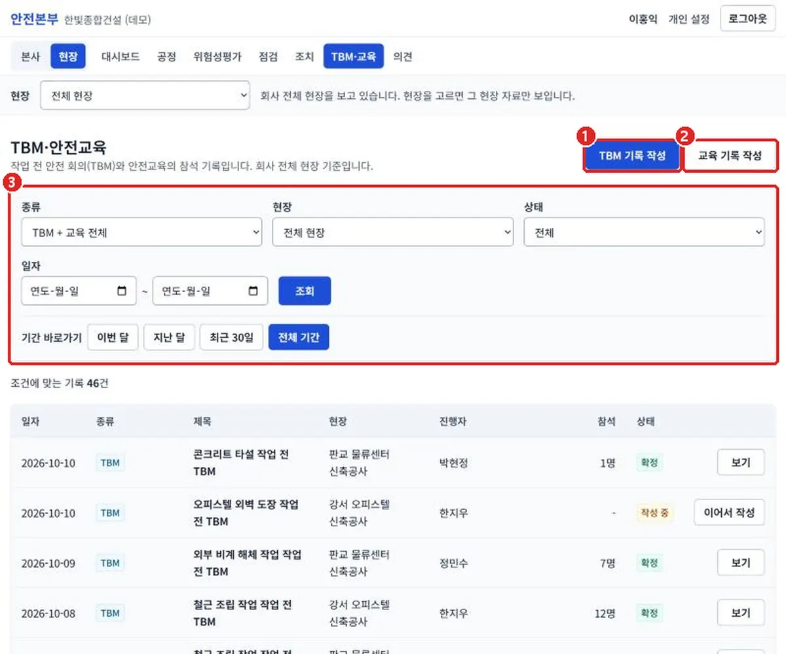The height and width of the screenshot is (654, 786).
Task: Click the TBM 기록 작성 button
Action: pos(632,156)
